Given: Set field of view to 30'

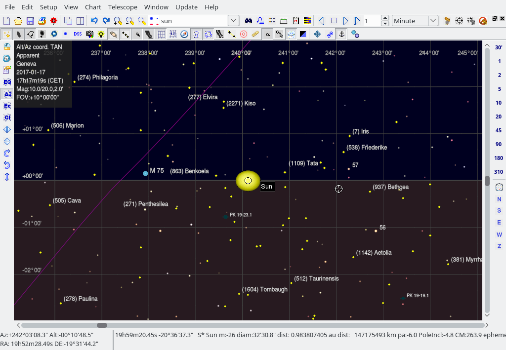Looking at the screenshot, I should tap(499, 48).
